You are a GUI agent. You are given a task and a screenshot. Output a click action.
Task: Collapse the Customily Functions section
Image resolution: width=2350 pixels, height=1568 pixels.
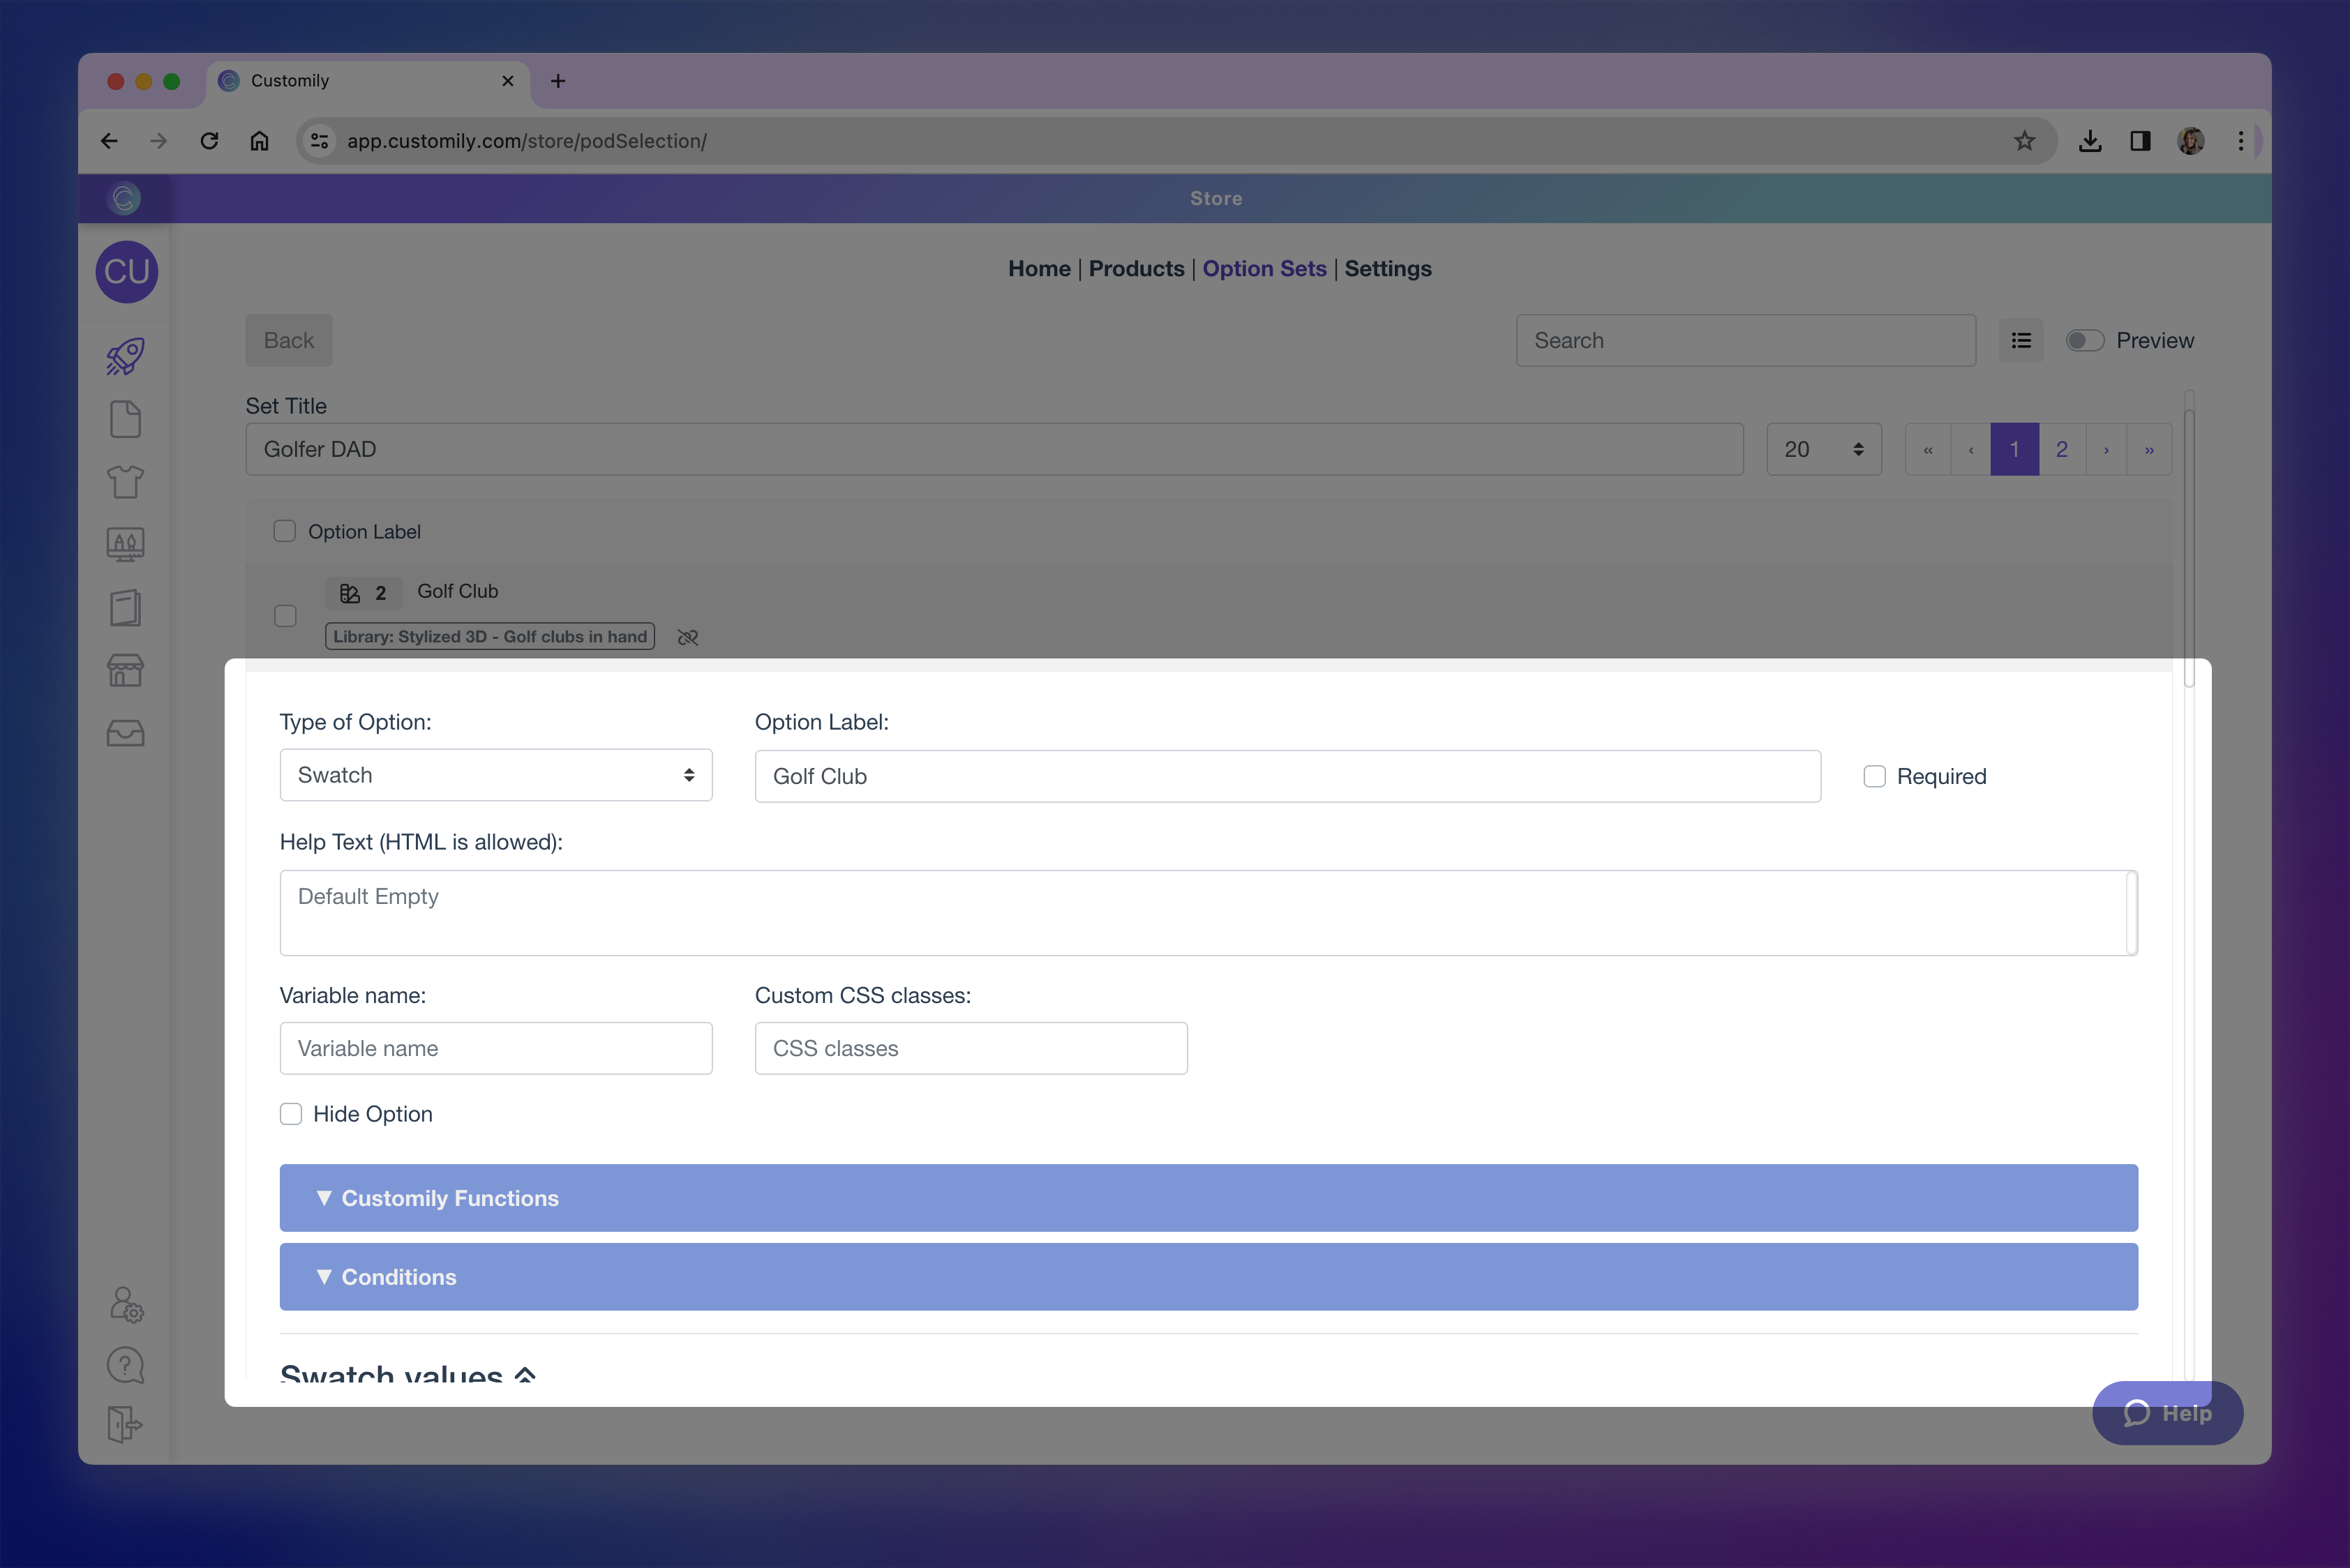1208,1197
